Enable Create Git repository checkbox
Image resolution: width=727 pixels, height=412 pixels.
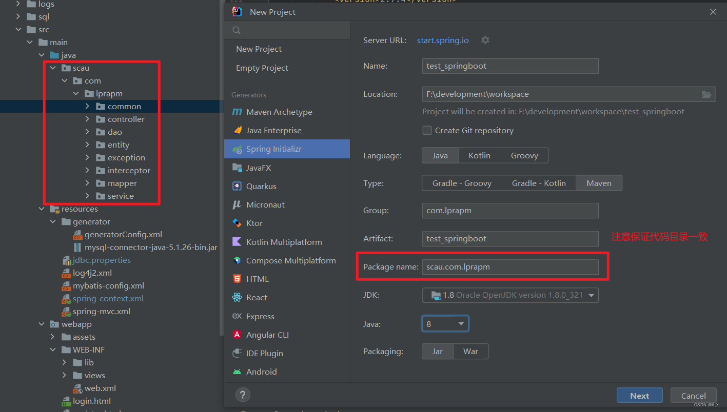[x=427, y=130]
